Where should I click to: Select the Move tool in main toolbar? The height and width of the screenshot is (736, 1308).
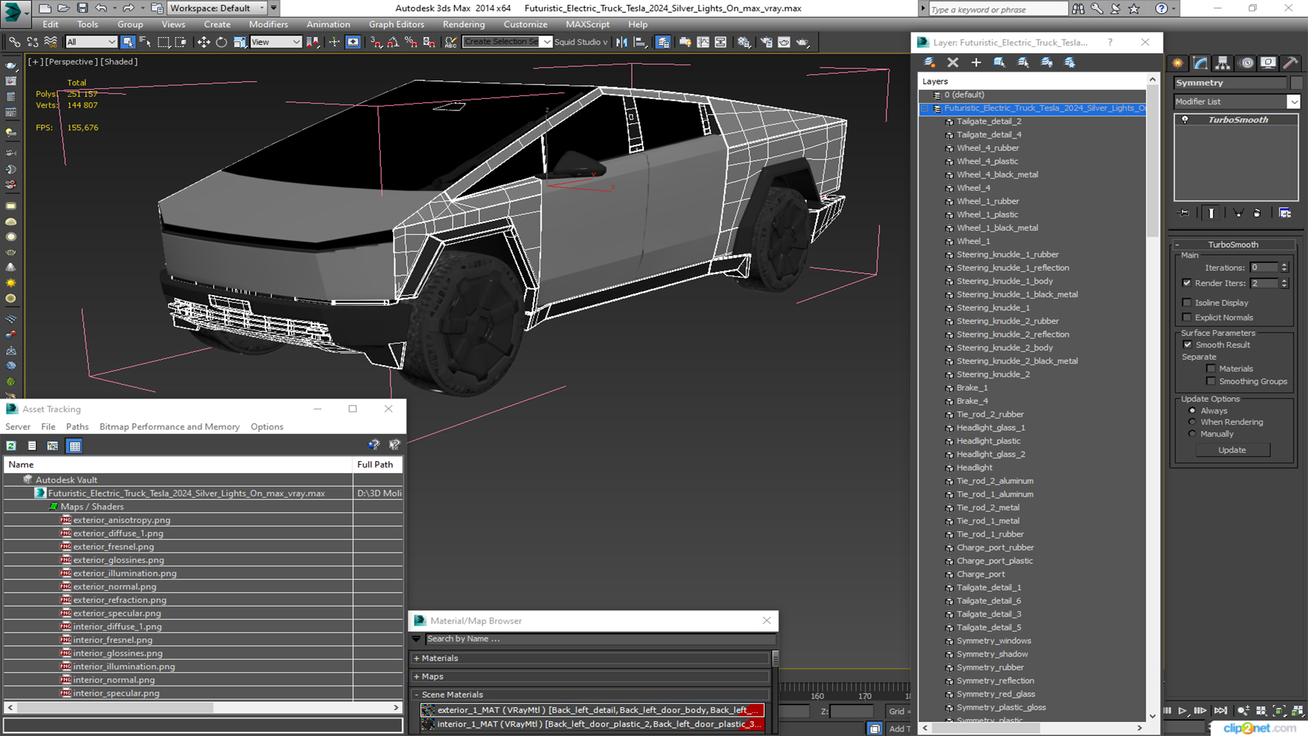point(203,42)
